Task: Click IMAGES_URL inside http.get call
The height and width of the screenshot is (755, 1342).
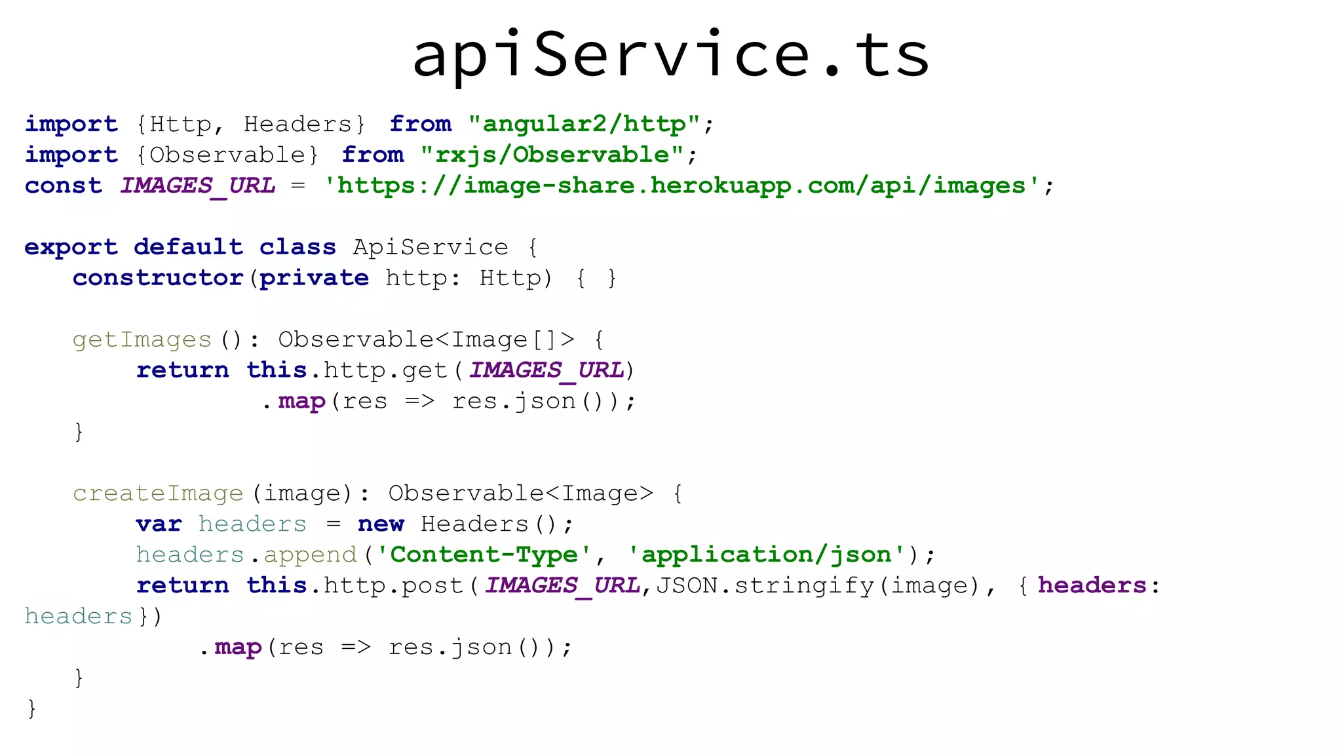Action: (546, 370)
